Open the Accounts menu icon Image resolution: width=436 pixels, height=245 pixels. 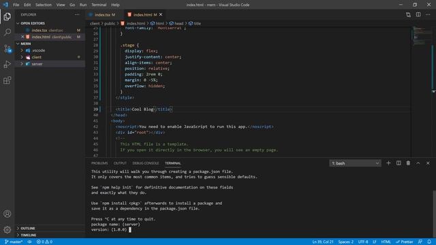pos(7,214)
